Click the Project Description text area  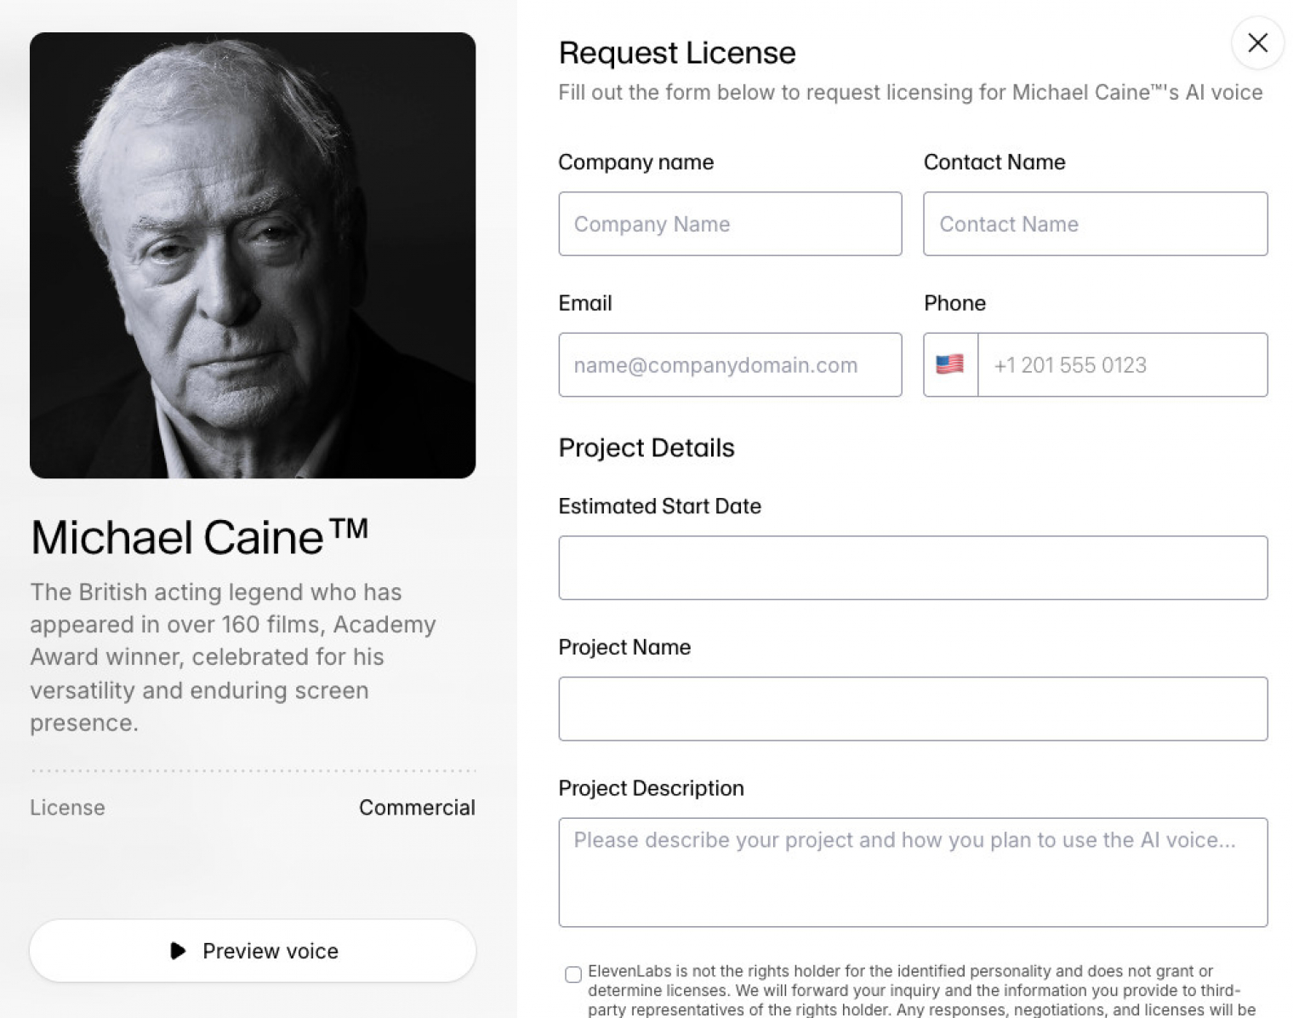[x=913, y=872]
